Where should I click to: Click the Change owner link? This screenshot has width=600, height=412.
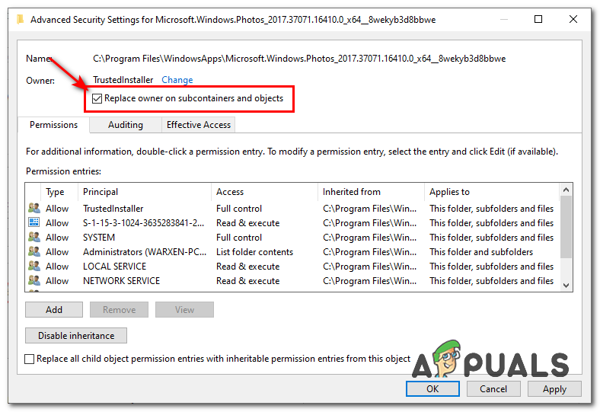click(x=177, y=80)
